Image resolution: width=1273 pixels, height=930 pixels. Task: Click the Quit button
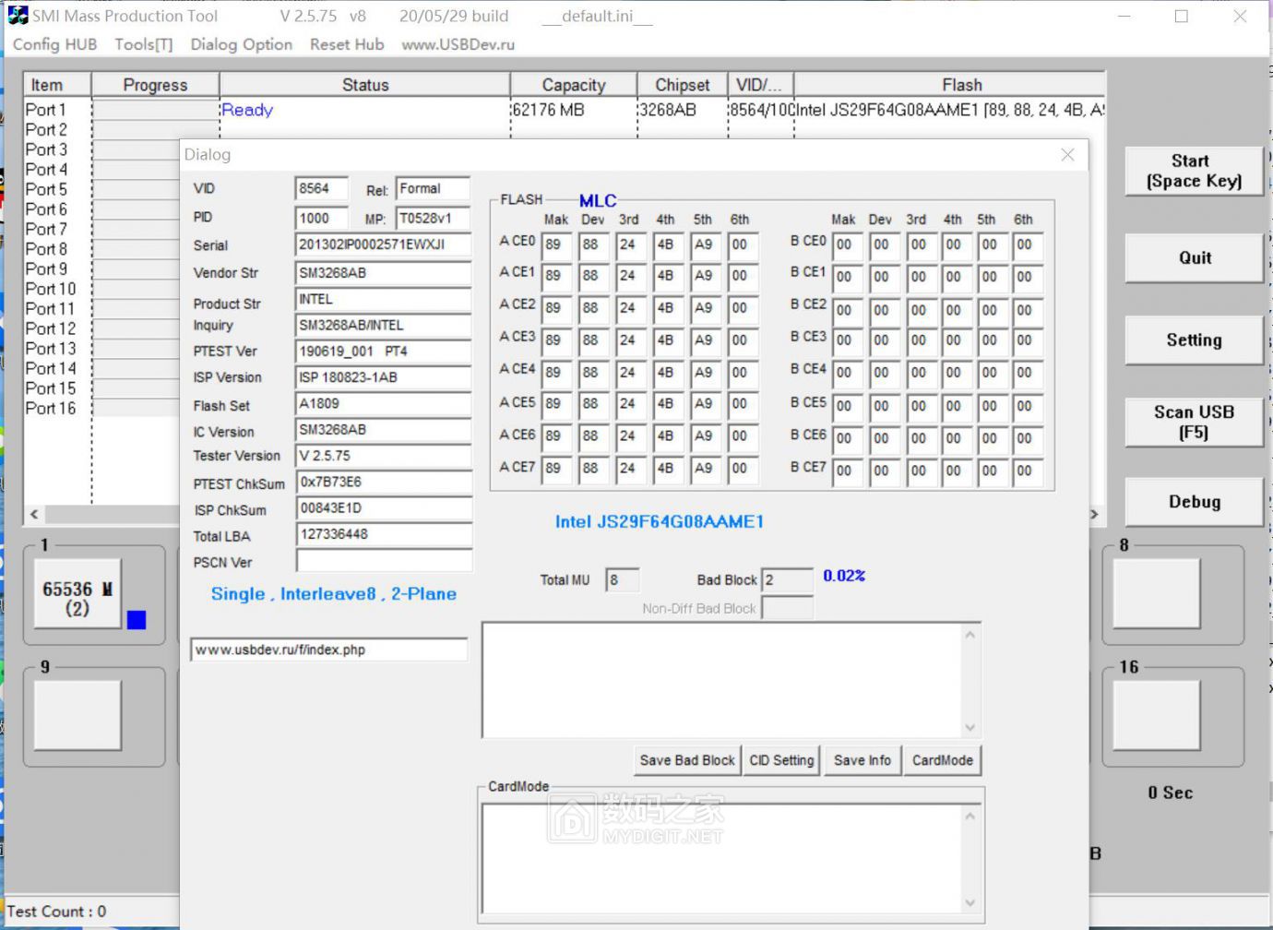coord(1194,258)
